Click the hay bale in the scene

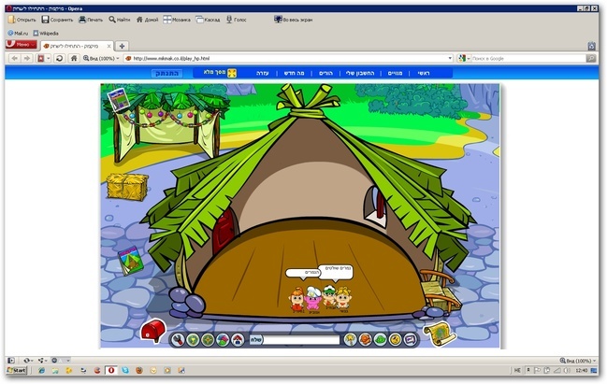pos(127,187)
